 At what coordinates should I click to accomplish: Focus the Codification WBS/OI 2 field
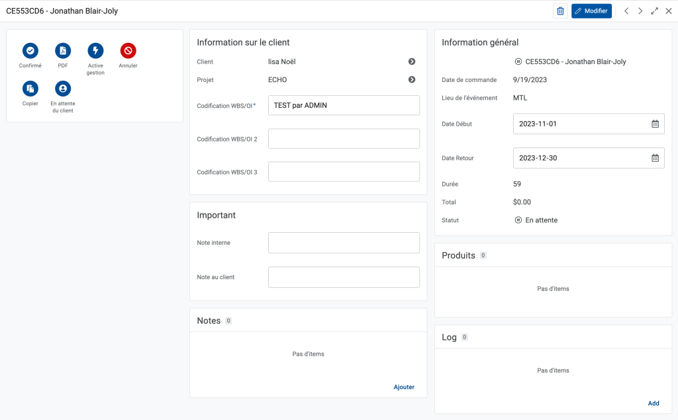tap(344, 139)
